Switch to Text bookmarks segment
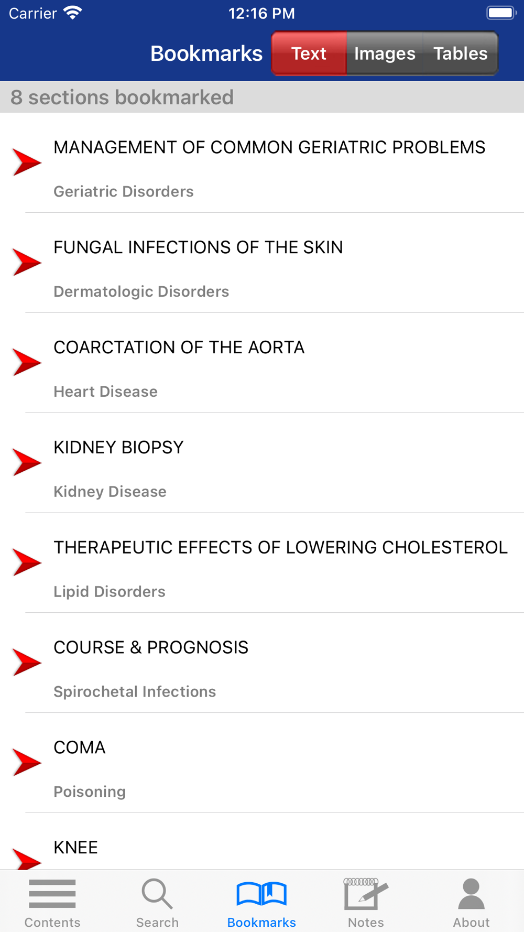 coord(309,53)
